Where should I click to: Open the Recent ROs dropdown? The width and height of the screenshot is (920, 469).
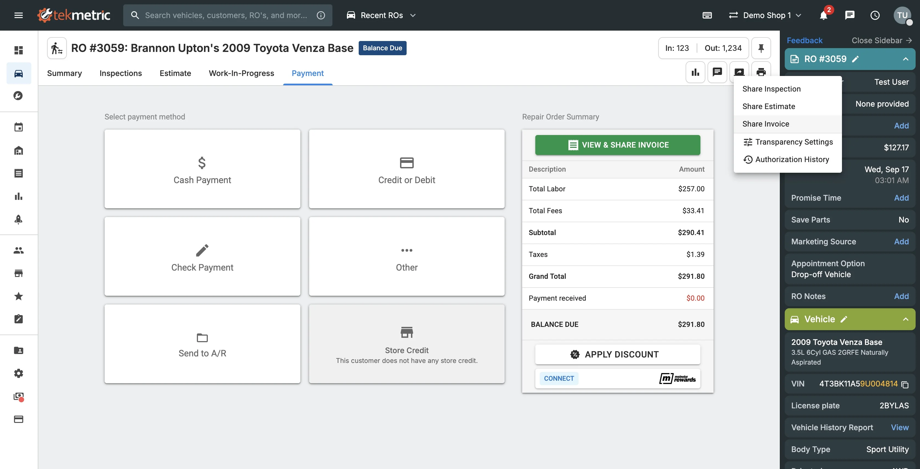tap(381, 15)
